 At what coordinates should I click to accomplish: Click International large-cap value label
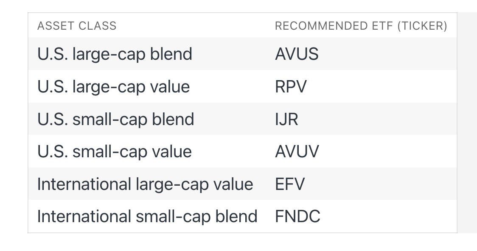click(145, 184)
